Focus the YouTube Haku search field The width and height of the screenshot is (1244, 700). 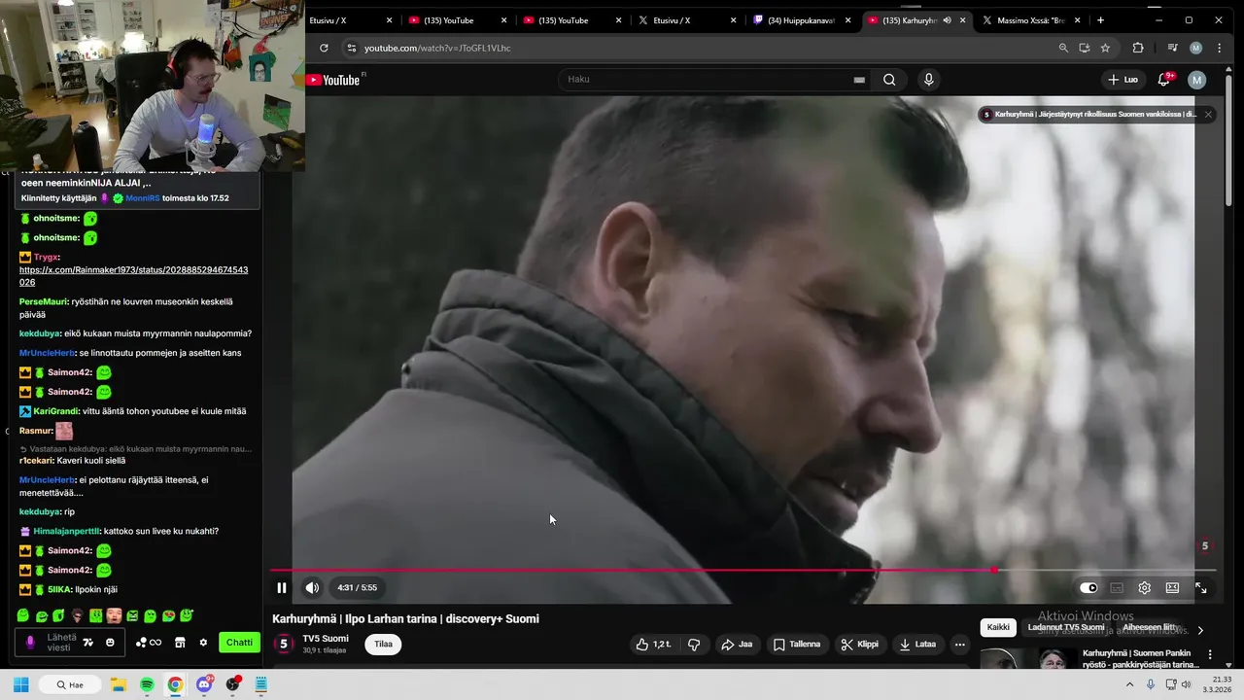tap(705, 80)
